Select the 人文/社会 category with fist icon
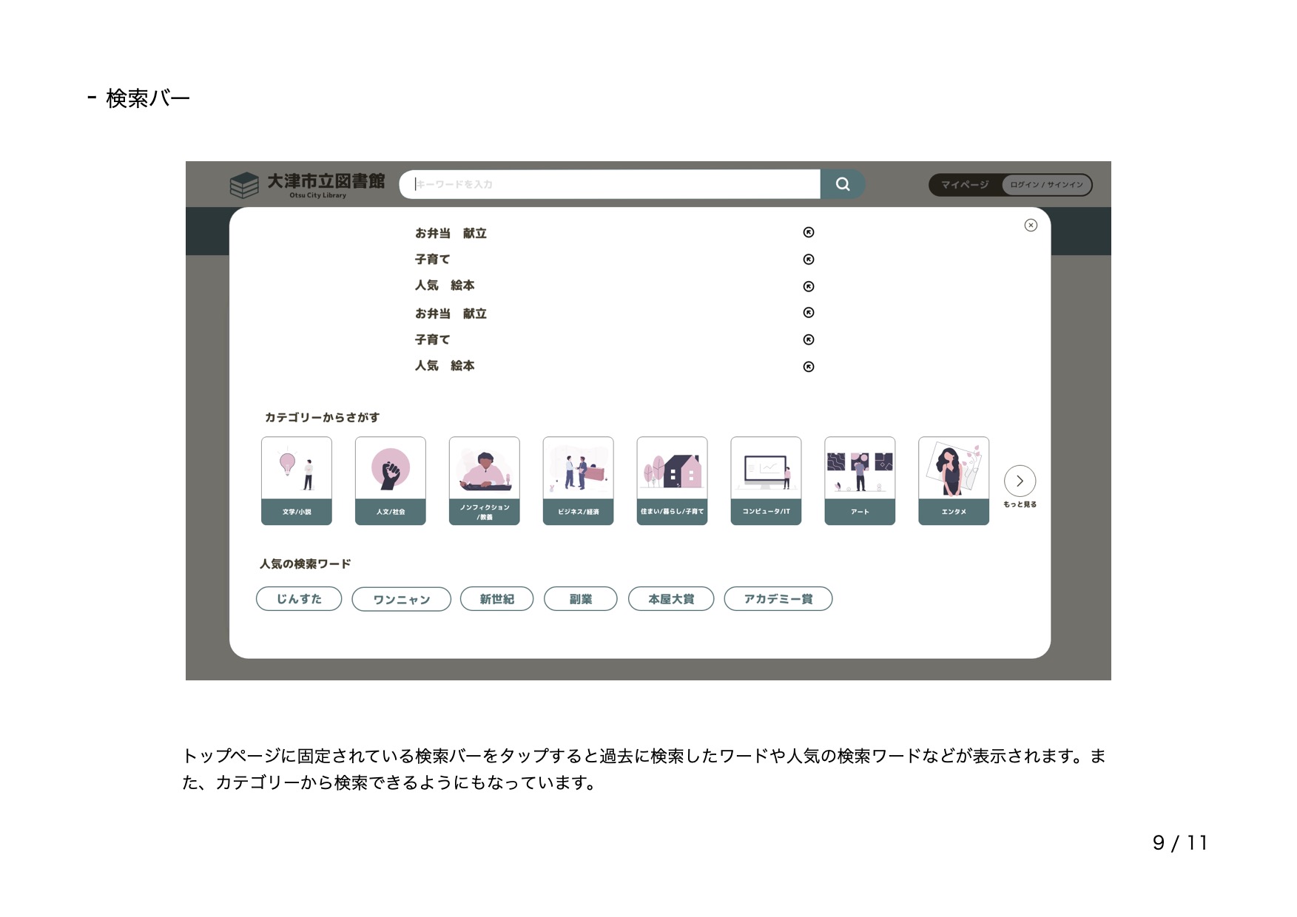The width and height of the screenshot is (1297, 917). point(391,481)
